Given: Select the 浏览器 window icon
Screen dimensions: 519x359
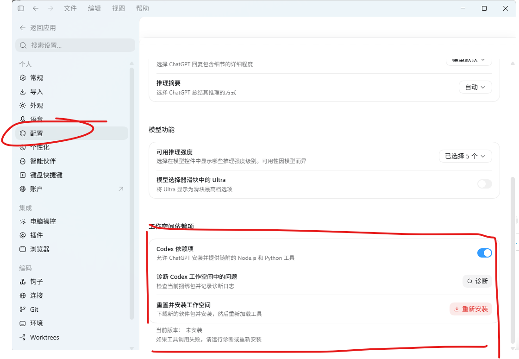Looking at the screenshot, I should pyautogui.click(x=23, y=249).
